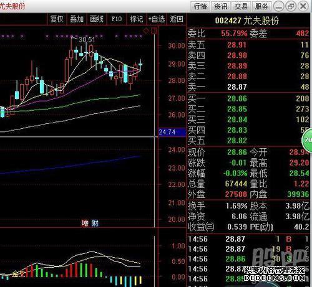Click the 委差 value 482

(x=303, y=34)
